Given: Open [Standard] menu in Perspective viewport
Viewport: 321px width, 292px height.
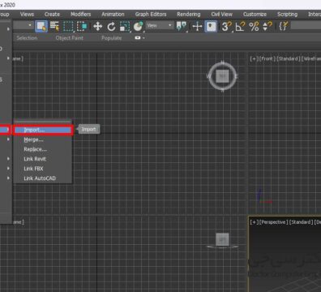Looking at the screenshot, I should (x=302, y=222).
